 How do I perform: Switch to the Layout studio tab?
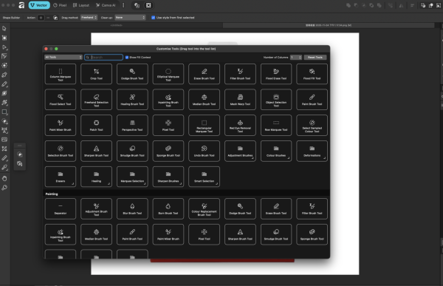(81, 5)
